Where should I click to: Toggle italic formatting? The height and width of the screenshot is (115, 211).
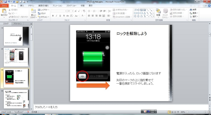point(56,16)
